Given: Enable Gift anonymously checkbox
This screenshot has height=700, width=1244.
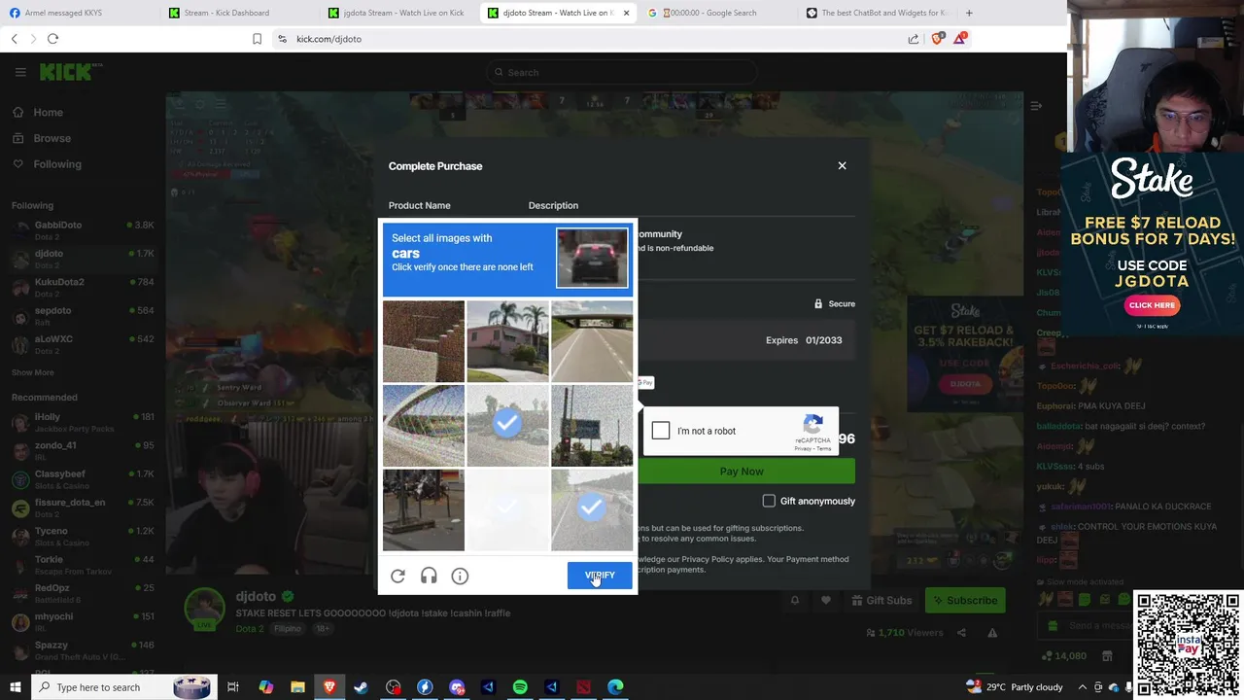Looking at the screenshot, I should tap(769, 501).
